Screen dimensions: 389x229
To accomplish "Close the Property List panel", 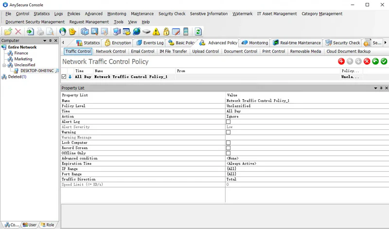I will click(x=386, y=88).
